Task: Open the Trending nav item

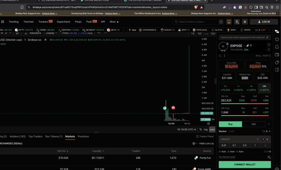Action: click(14, 21)
